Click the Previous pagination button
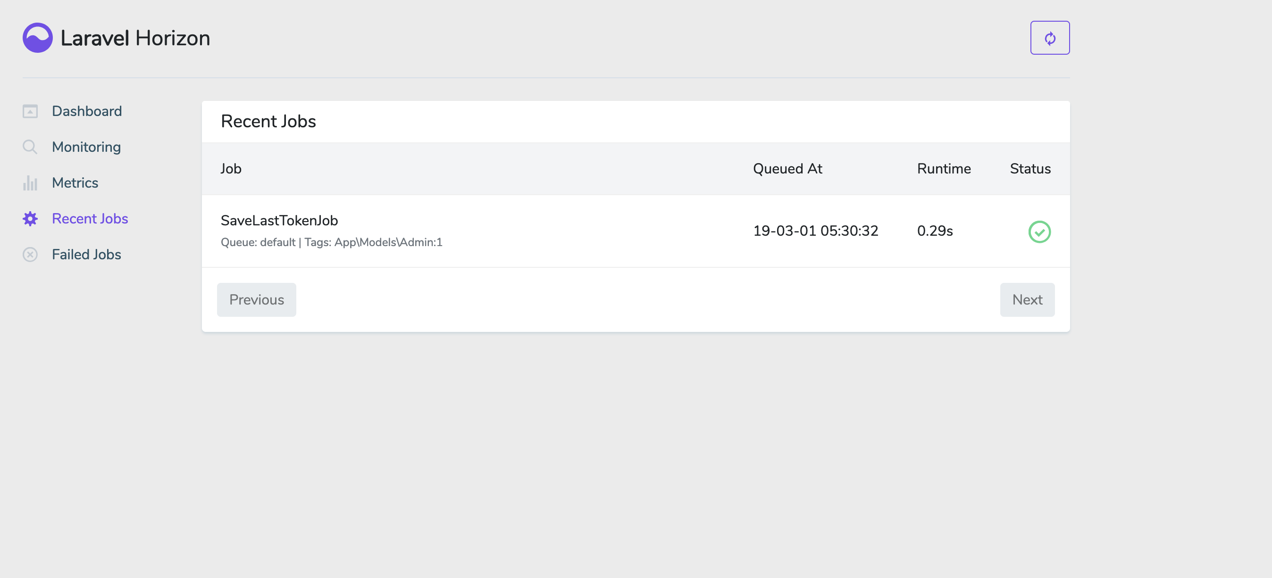Viewport: 1272px width, 578px height. click(256, 300)
